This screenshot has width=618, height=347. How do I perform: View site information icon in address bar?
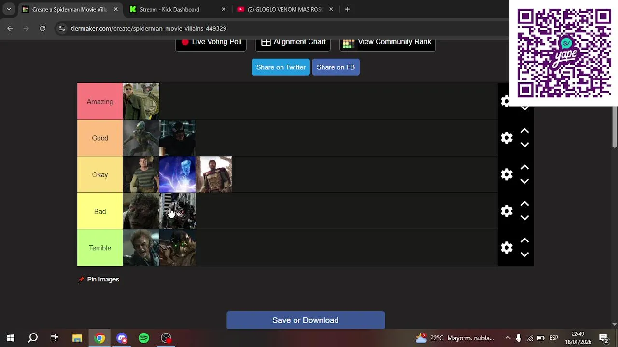(62, 28)
